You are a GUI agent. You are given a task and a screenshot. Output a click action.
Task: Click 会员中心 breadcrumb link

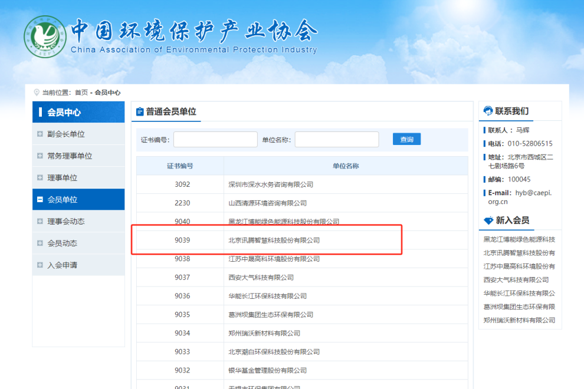[107, 93]
